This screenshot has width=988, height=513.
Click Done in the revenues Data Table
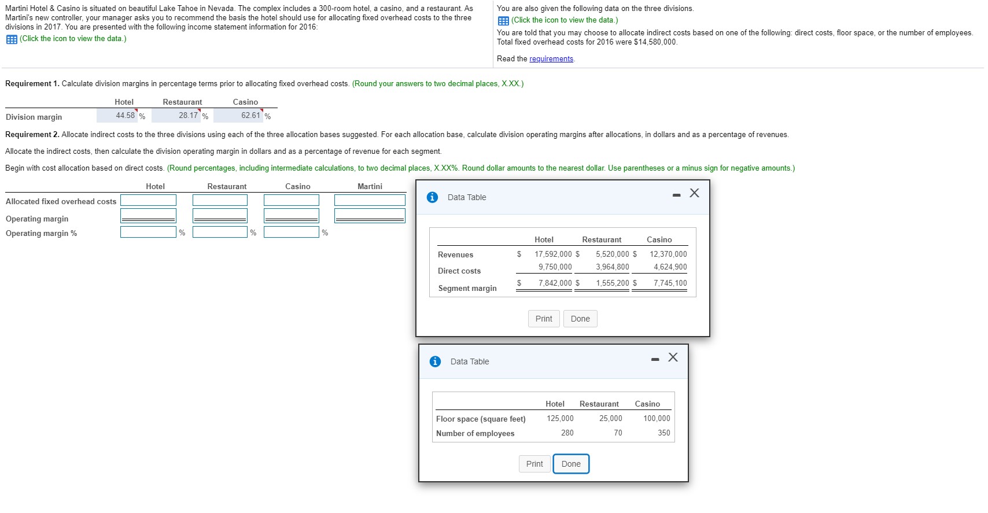(580, 319)
